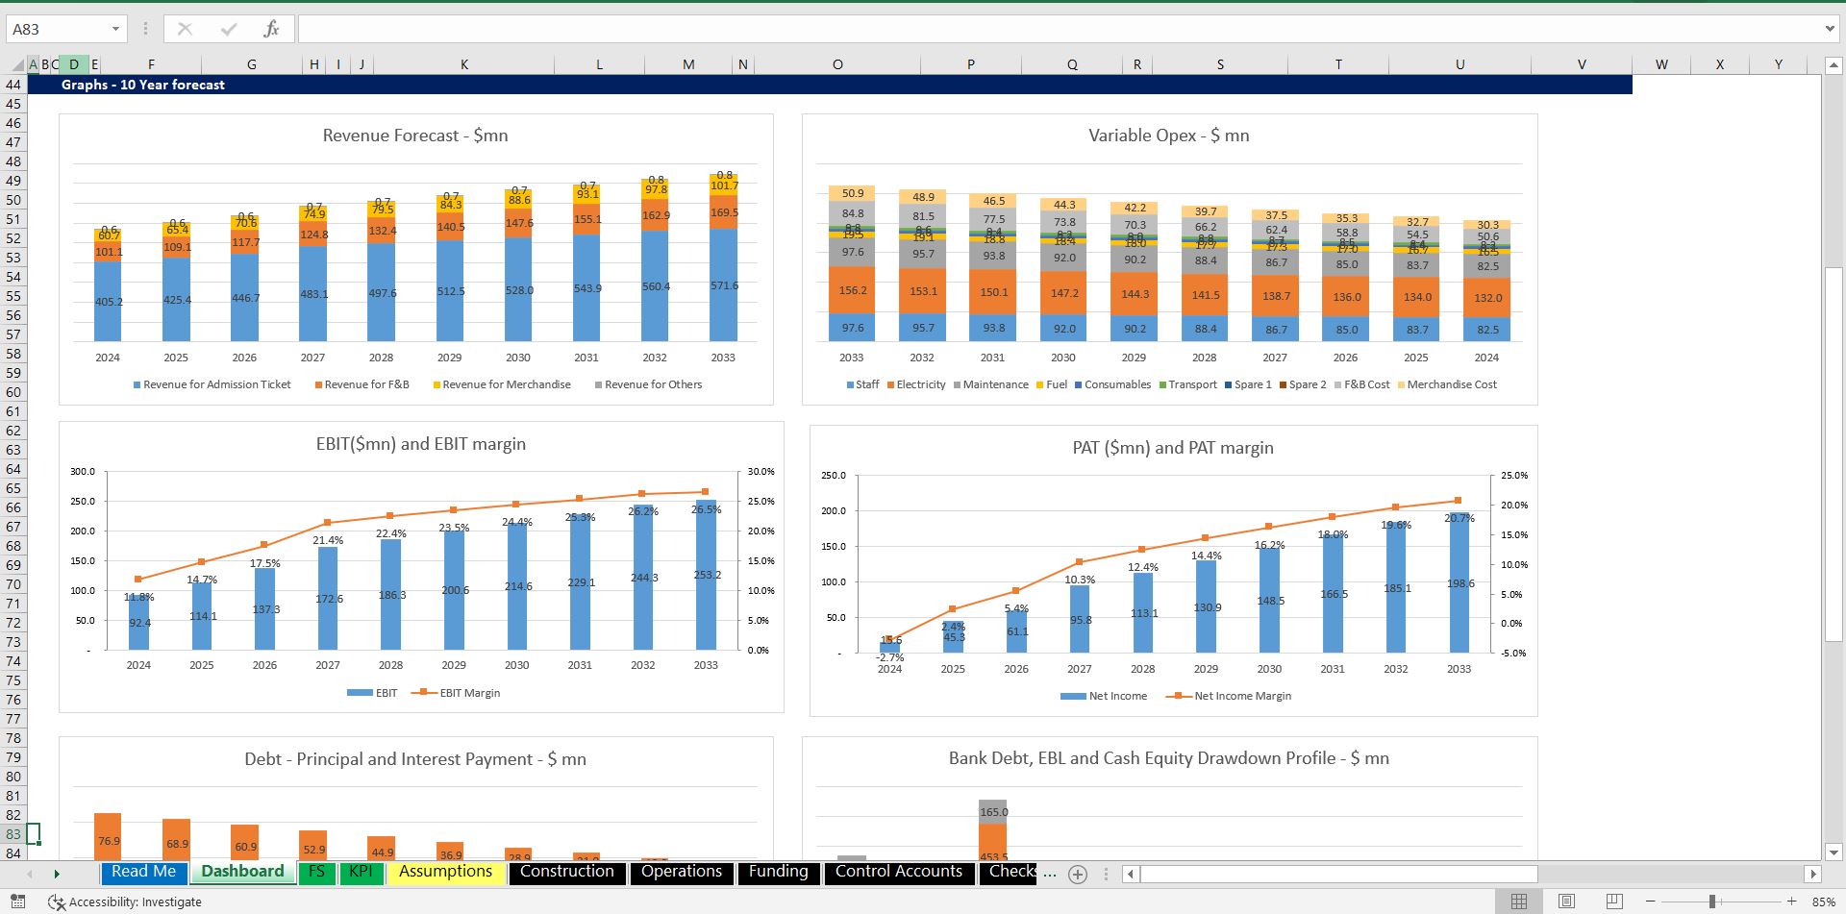
Task: Click the 2024 admission revenue bar 405.2
Action: (x=108, y=301)
